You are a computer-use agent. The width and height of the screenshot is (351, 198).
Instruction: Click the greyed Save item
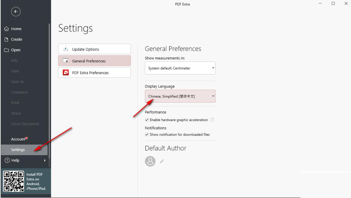point(15,71)
